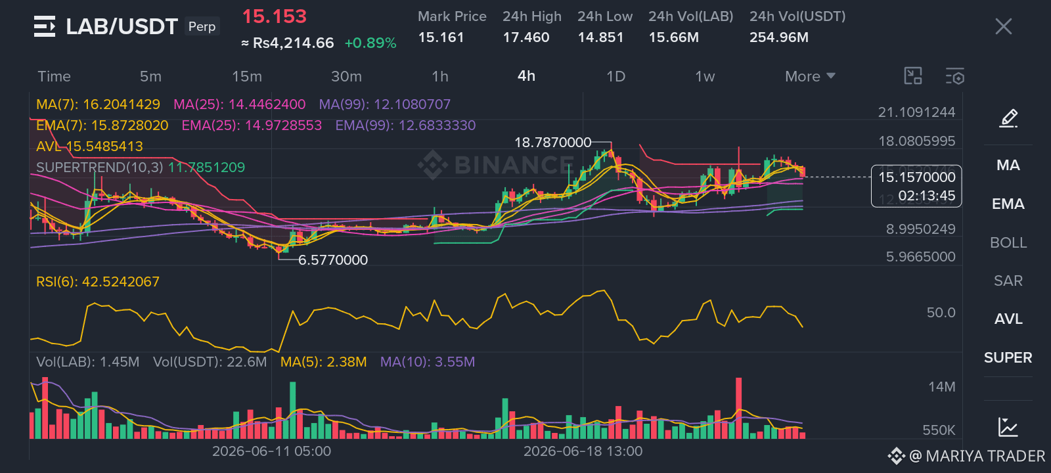Click the last price 15.153
The height and width of the screenshot is (473, 1051).
pos(275,16)
